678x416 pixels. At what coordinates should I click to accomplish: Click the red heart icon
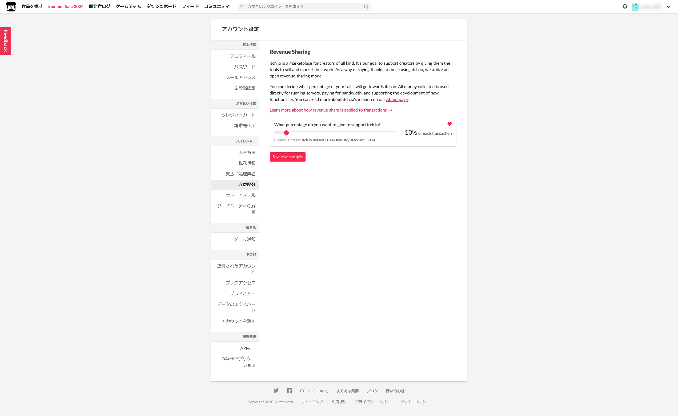pyautogui.click(x=450, y=124)
